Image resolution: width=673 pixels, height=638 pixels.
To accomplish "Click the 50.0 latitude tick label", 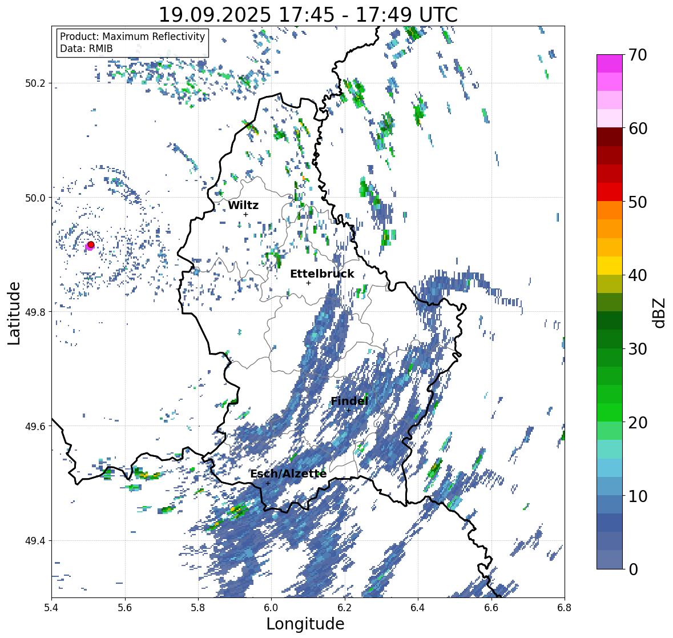I will (35, 198).
